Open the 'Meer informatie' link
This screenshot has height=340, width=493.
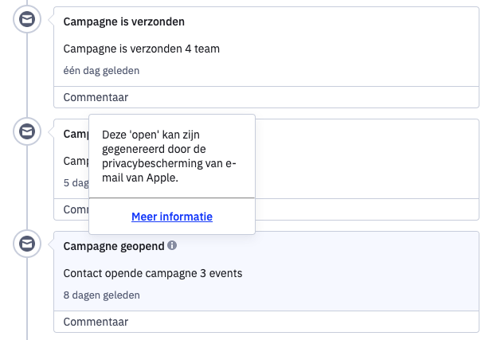[172, 217]
